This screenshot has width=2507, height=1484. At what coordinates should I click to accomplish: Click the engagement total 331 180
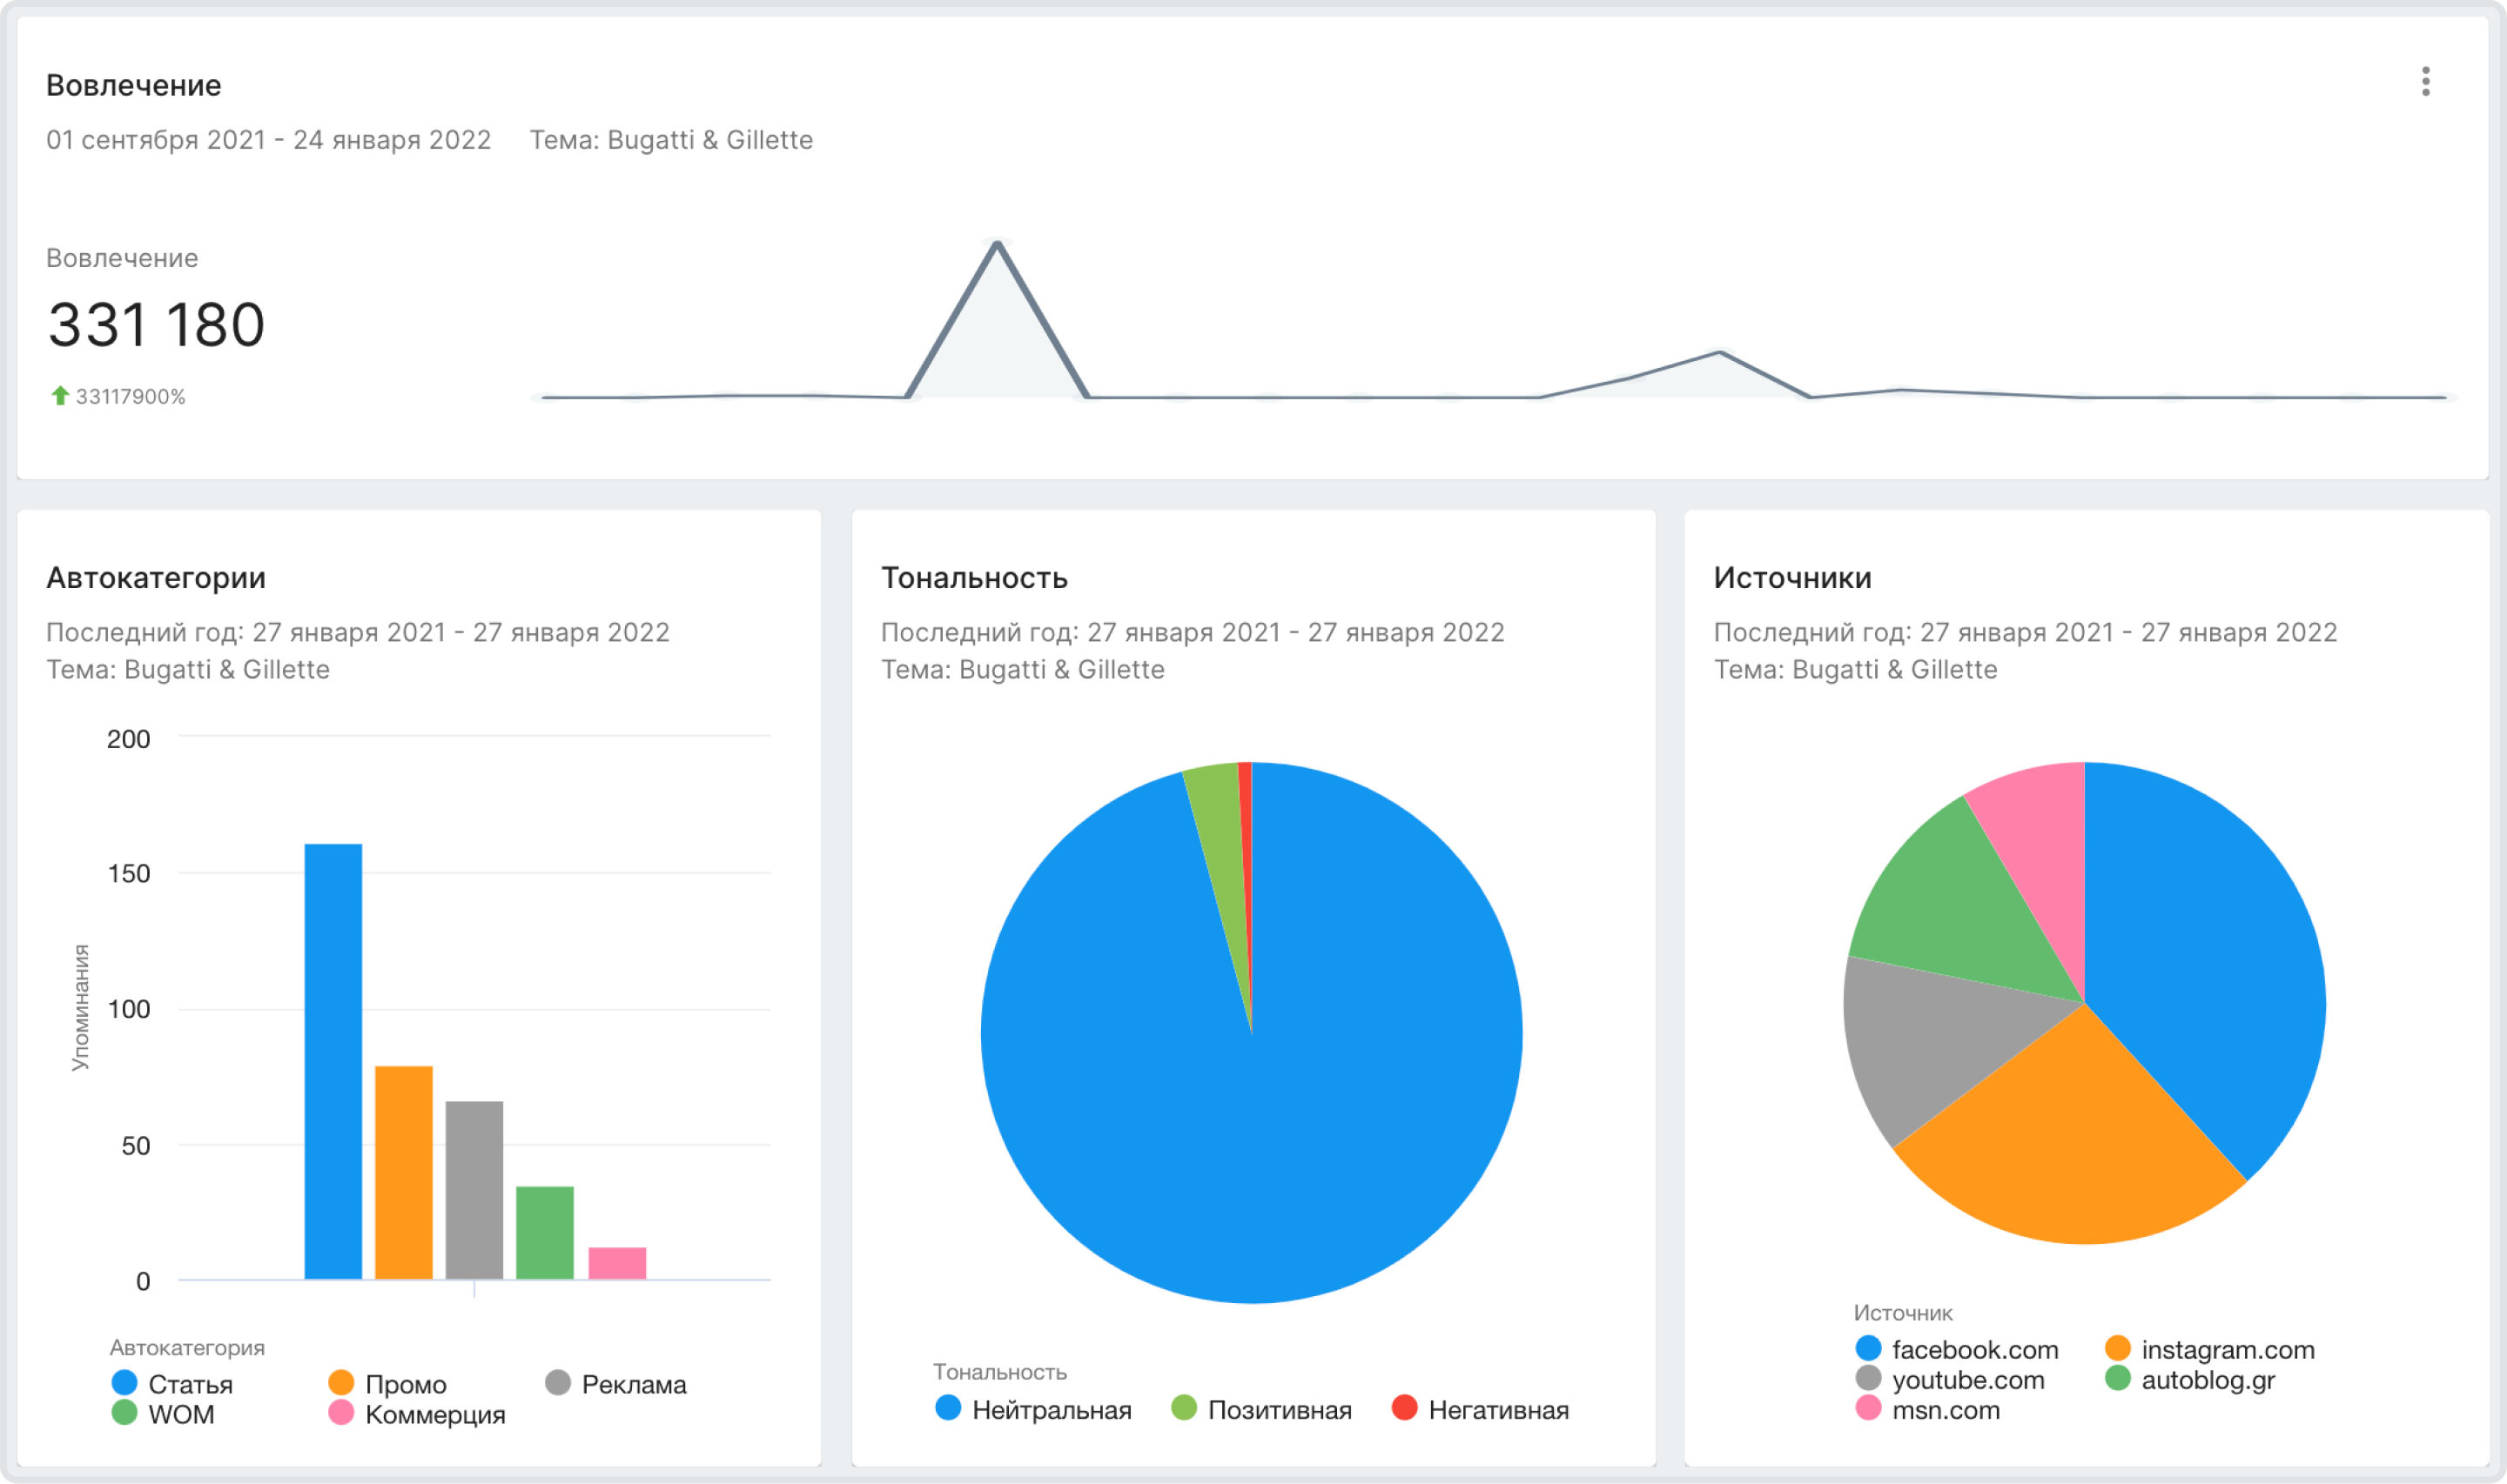pyautogui.click(x=157, y=324)
